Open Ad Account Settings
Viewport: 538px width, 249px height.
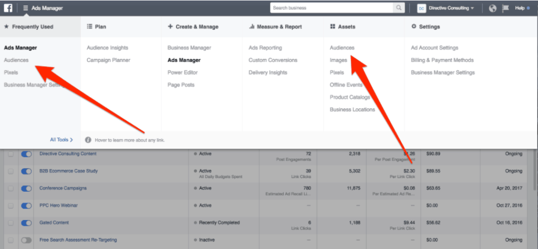point(434,48)
